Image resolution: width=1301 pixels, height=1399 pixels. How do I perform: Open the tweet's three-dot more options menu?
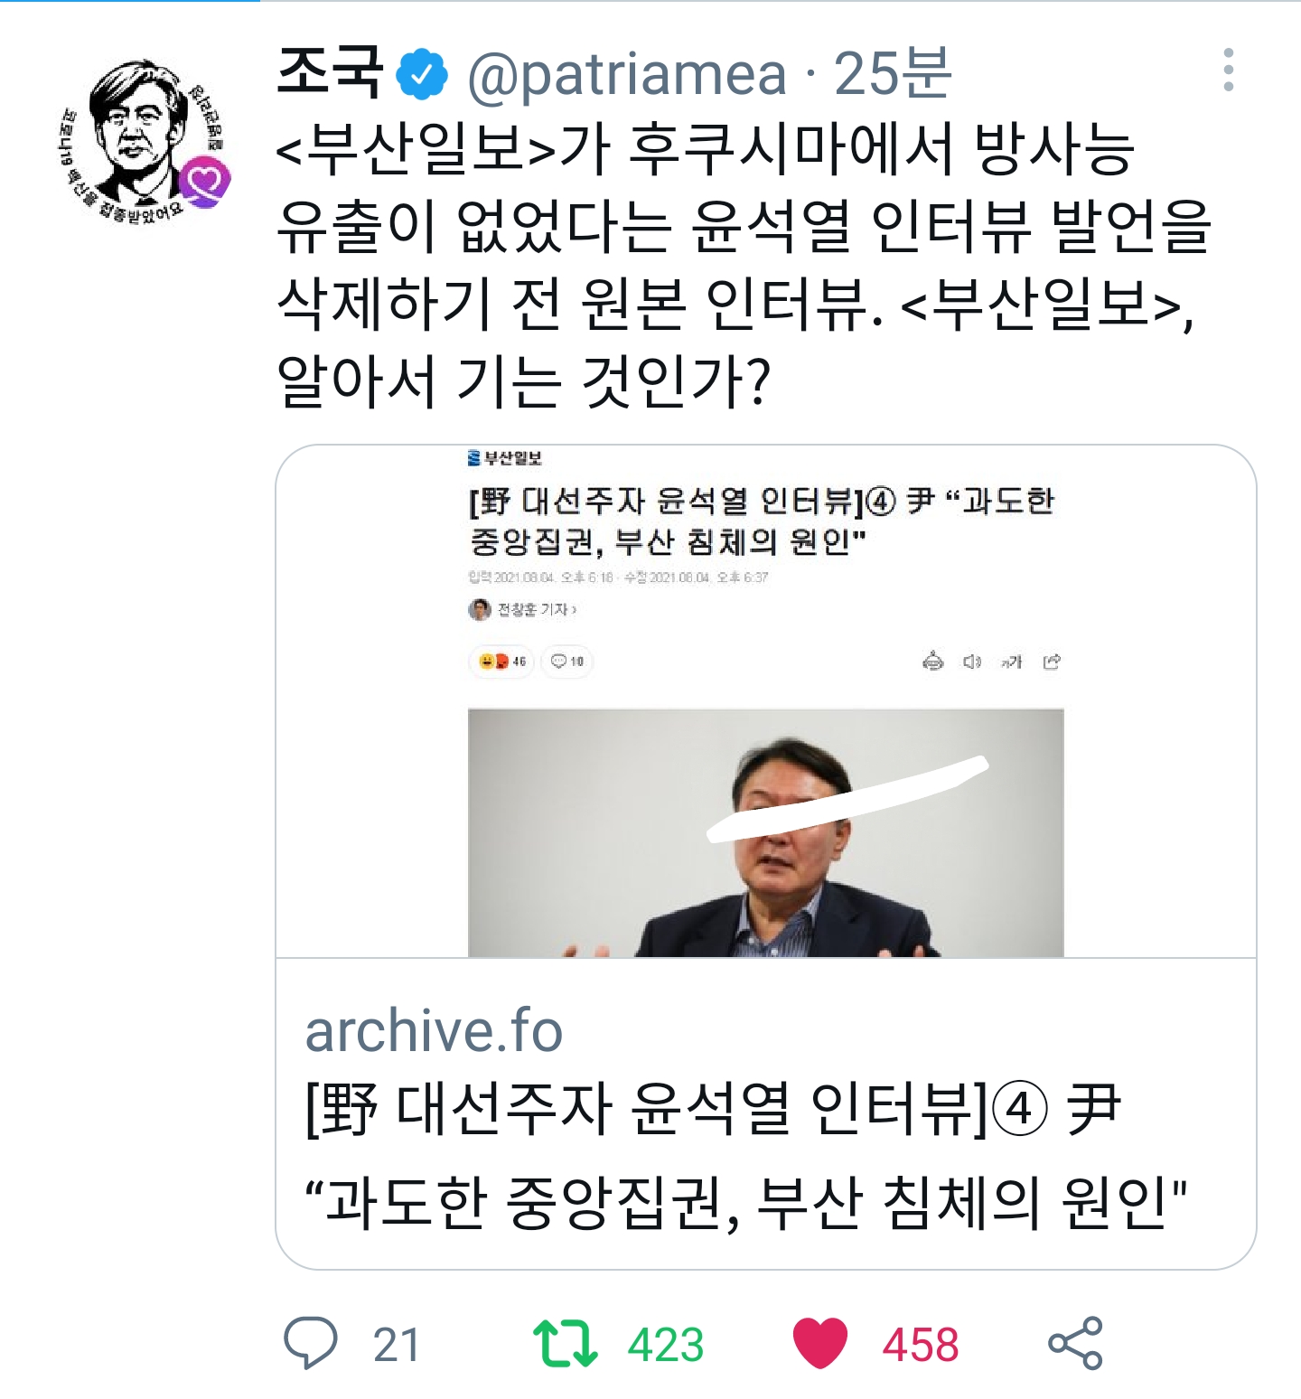pyautogui.click(x=1228, y=70)
